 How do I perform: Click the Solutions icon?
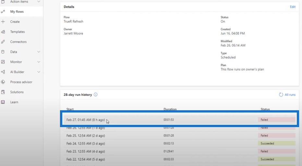pyautogui.click(x=3, y=92)
